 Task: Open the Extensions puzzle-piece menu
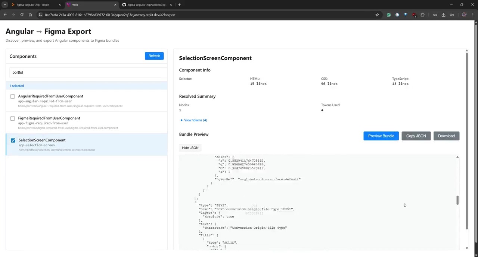click(x=422, y=15)
